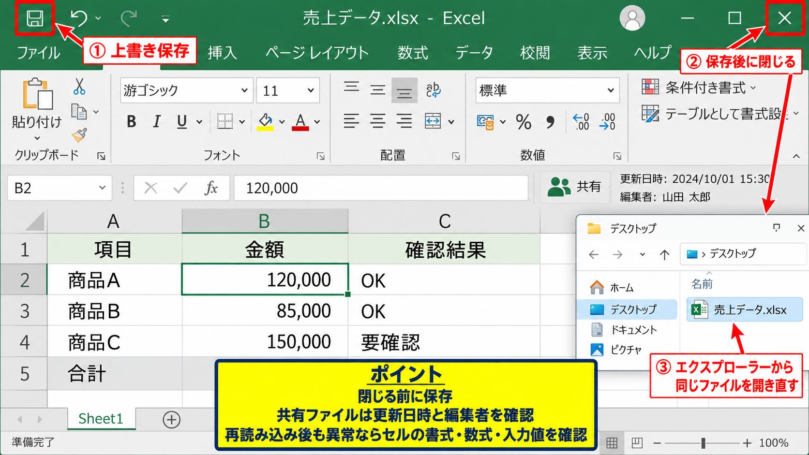809x455 pixels.
Task: Increase decimal places
Action: click(581, 122)
